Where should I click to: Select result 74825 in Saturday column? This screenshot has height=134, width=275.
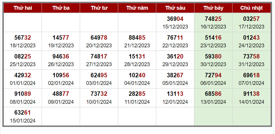coord(213,19)
